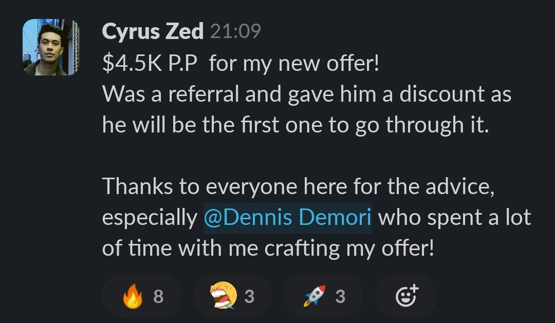Click the "Was a referral and gave him" line
This screenshot has height=323, width=555.
click(306, 94)
